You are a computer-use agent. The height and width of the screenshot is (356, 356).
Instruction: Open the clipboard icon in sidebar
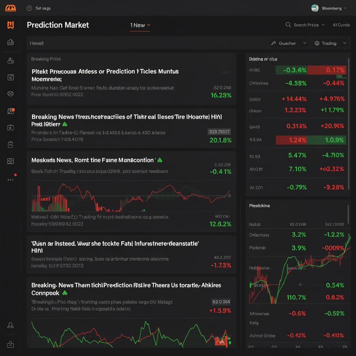pos(10,144)
